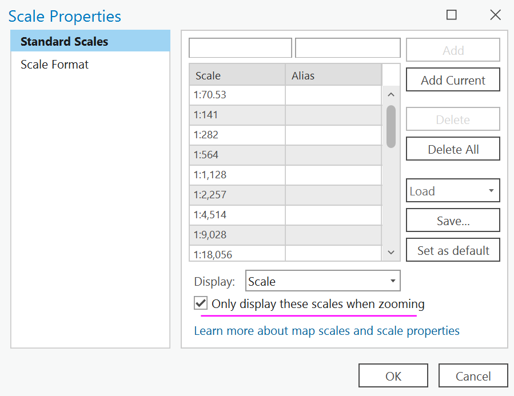Click the scale list scrollbar thumb
514x396 pixels.
coord(391,126)
